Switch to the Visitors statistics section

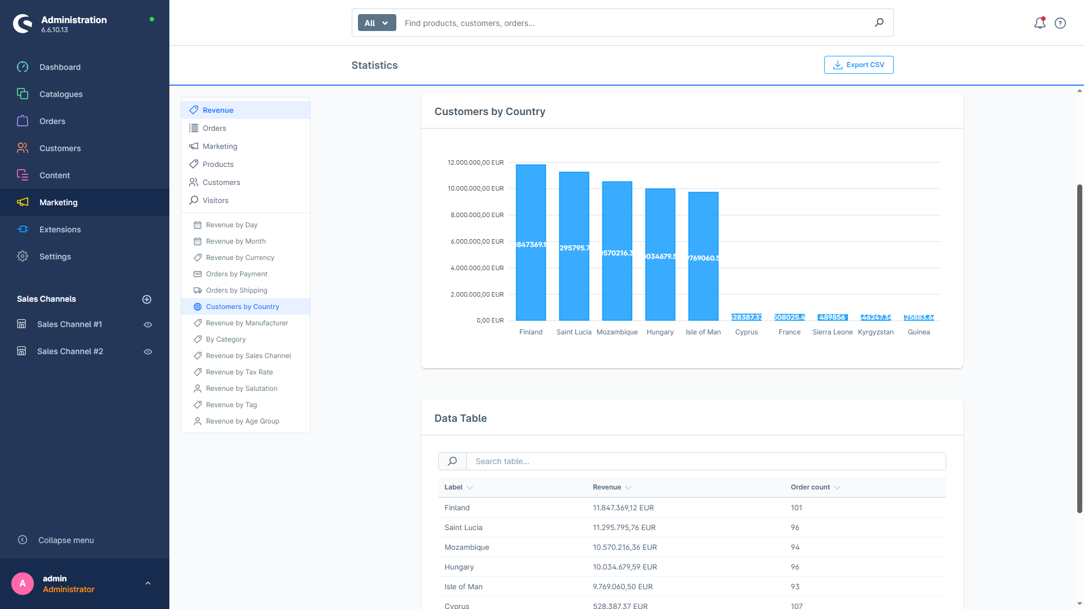(x=215, y=200)
